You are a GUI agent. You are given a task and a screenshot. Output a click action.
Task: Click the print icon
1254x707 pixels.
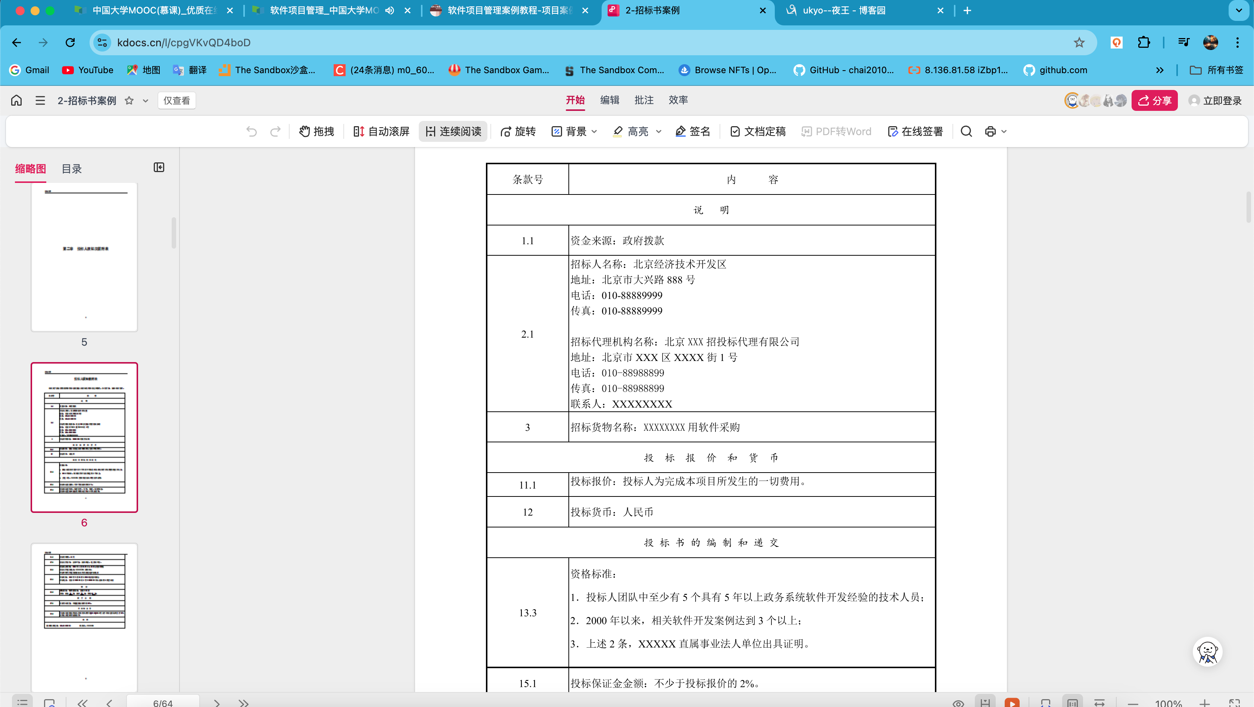coord(990,131)
